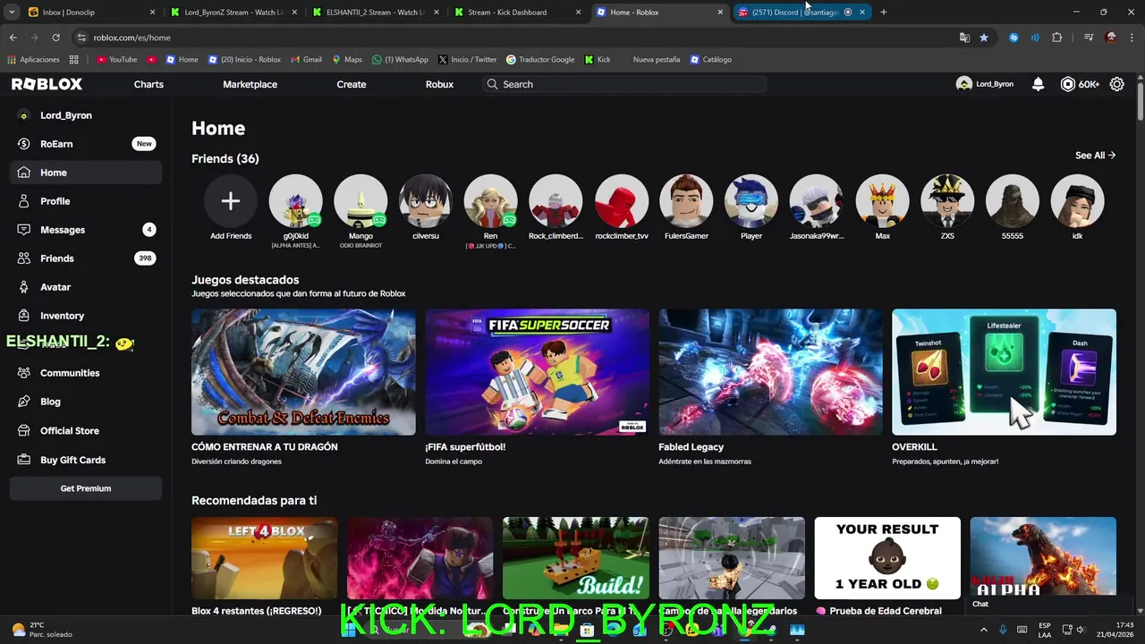Select Home in the sidebar
The width and height of the screenshot is (1145, 644).
(86, 173)
